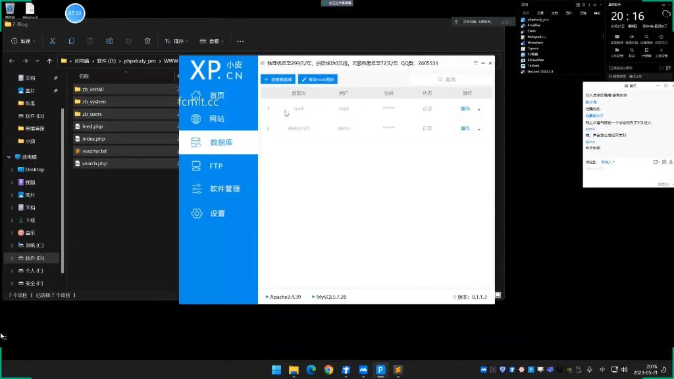Click the Windows Start button
The height and width of the screenshot is (379, 674).
[276, 370]
